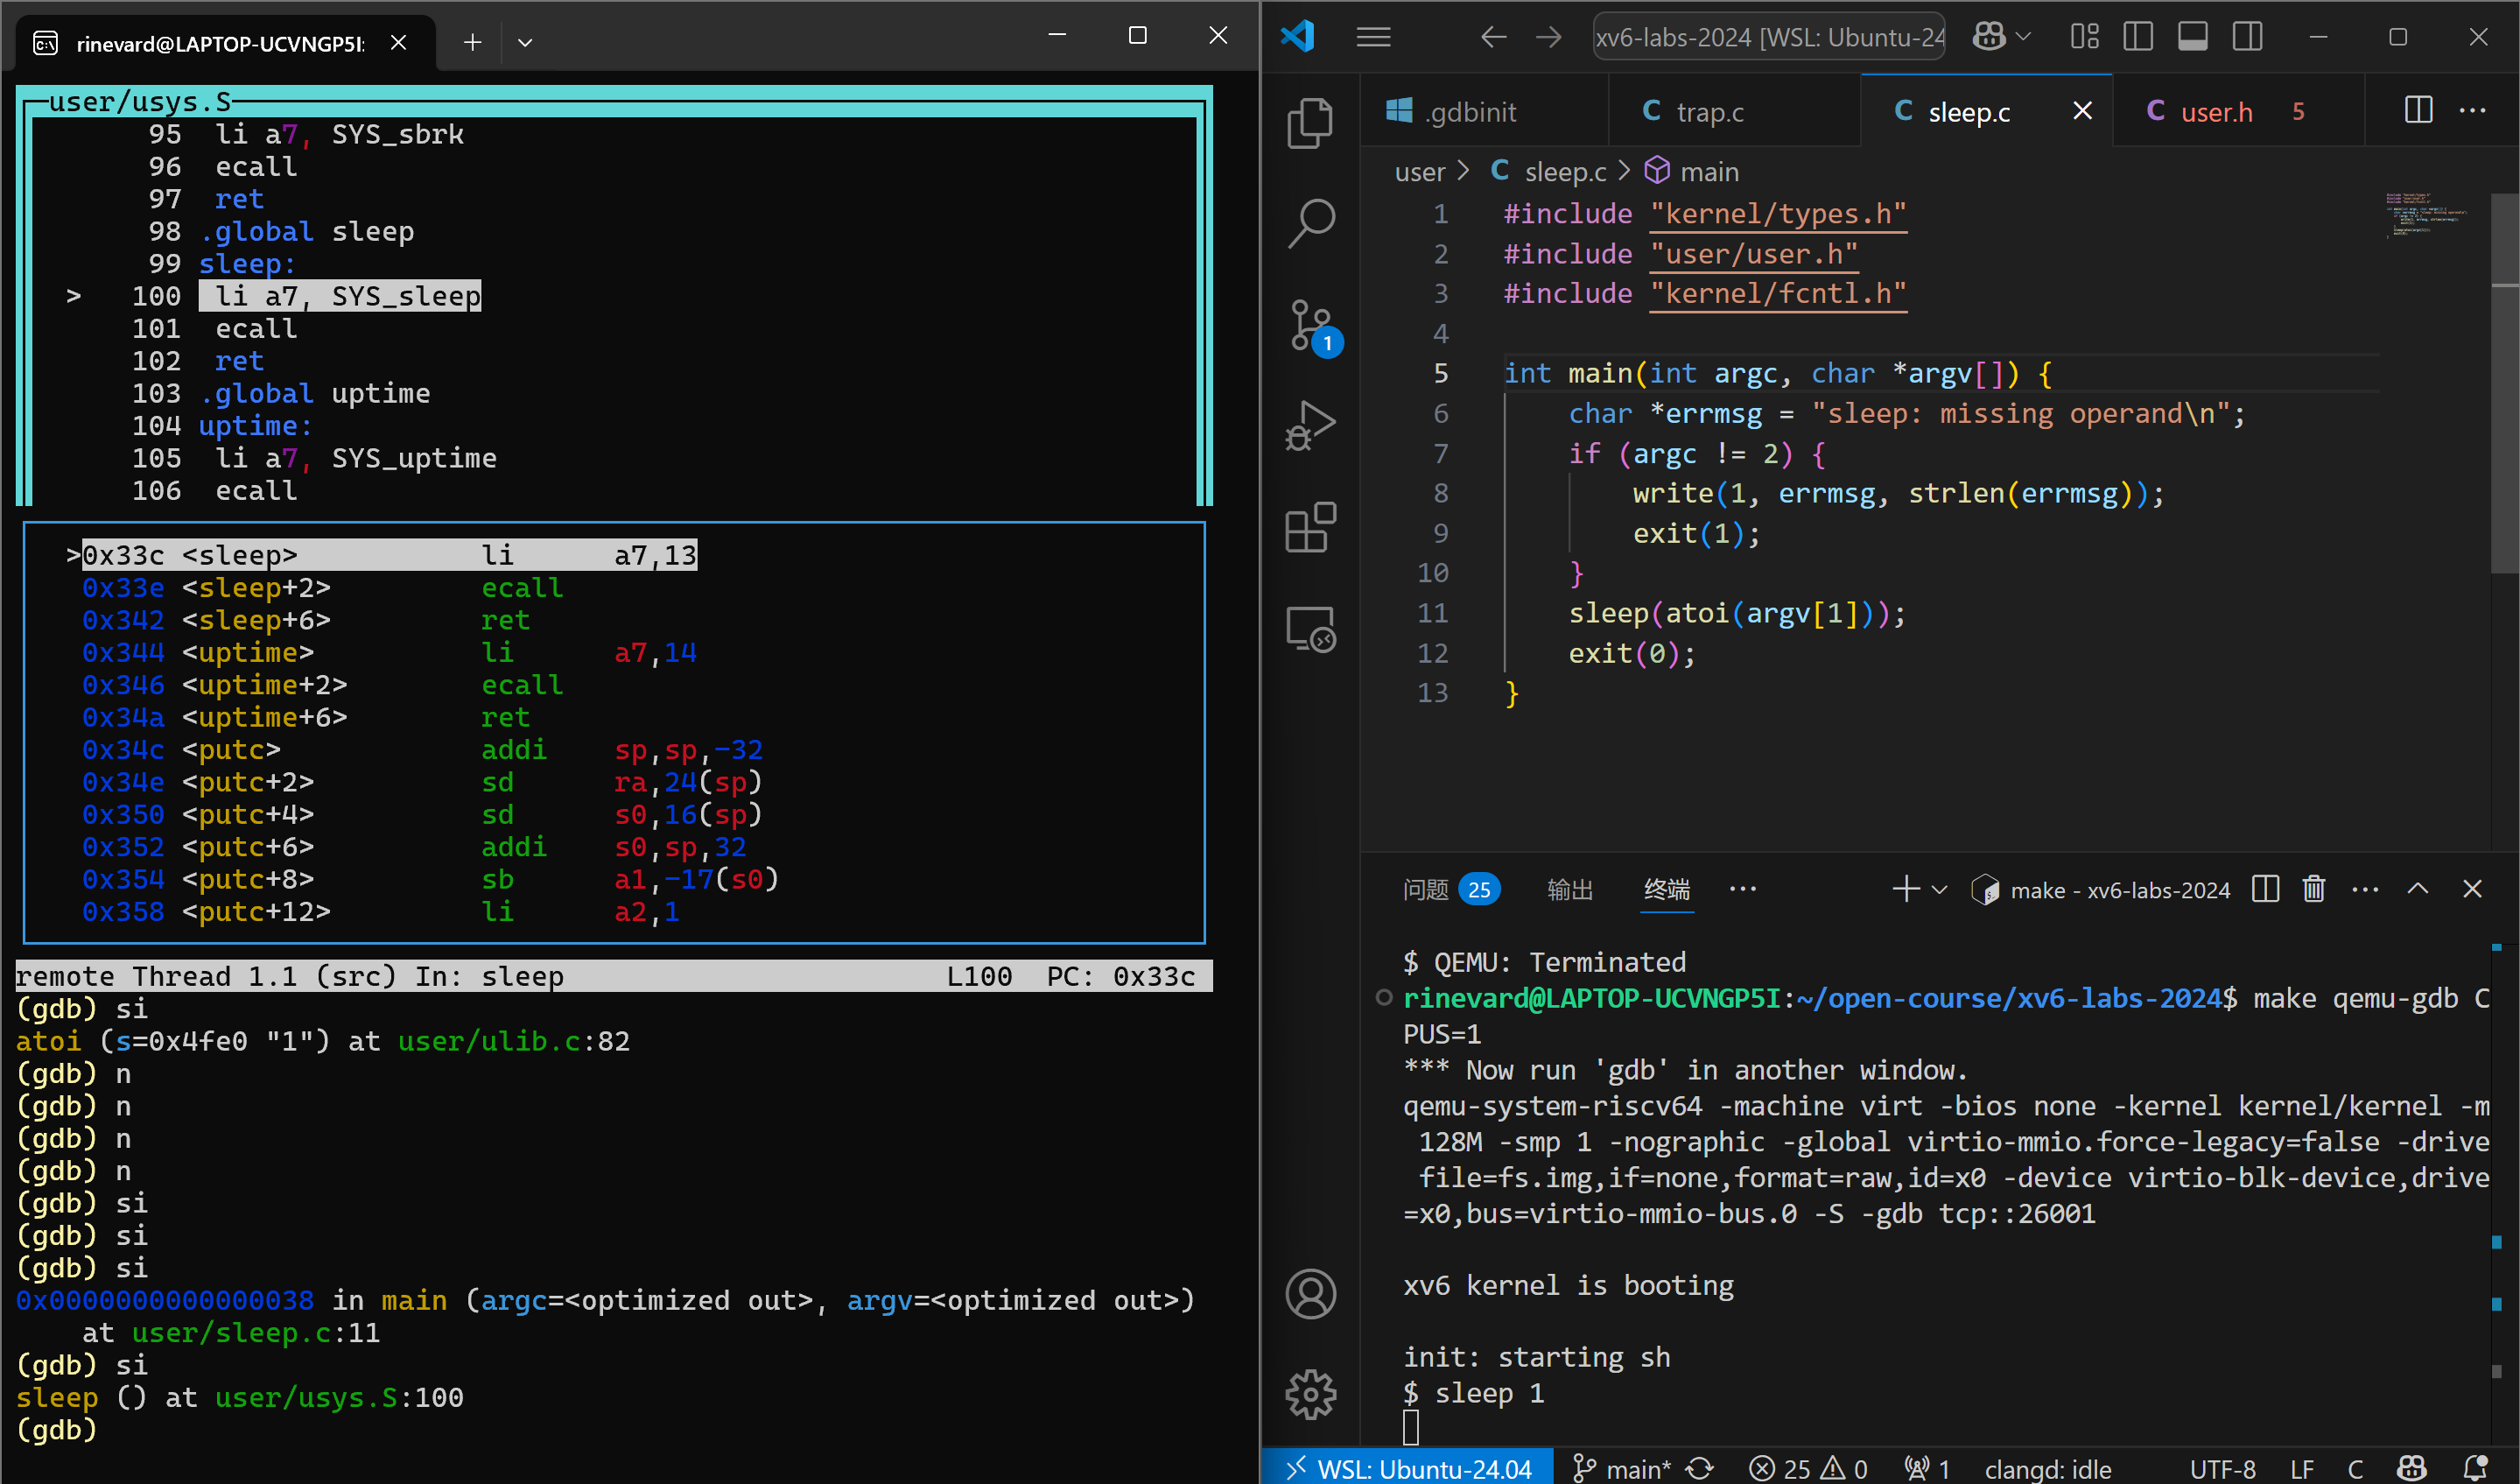Toggle the secondary side bar layout button
This screenshot has width=2520, height=1484.
2247,37
